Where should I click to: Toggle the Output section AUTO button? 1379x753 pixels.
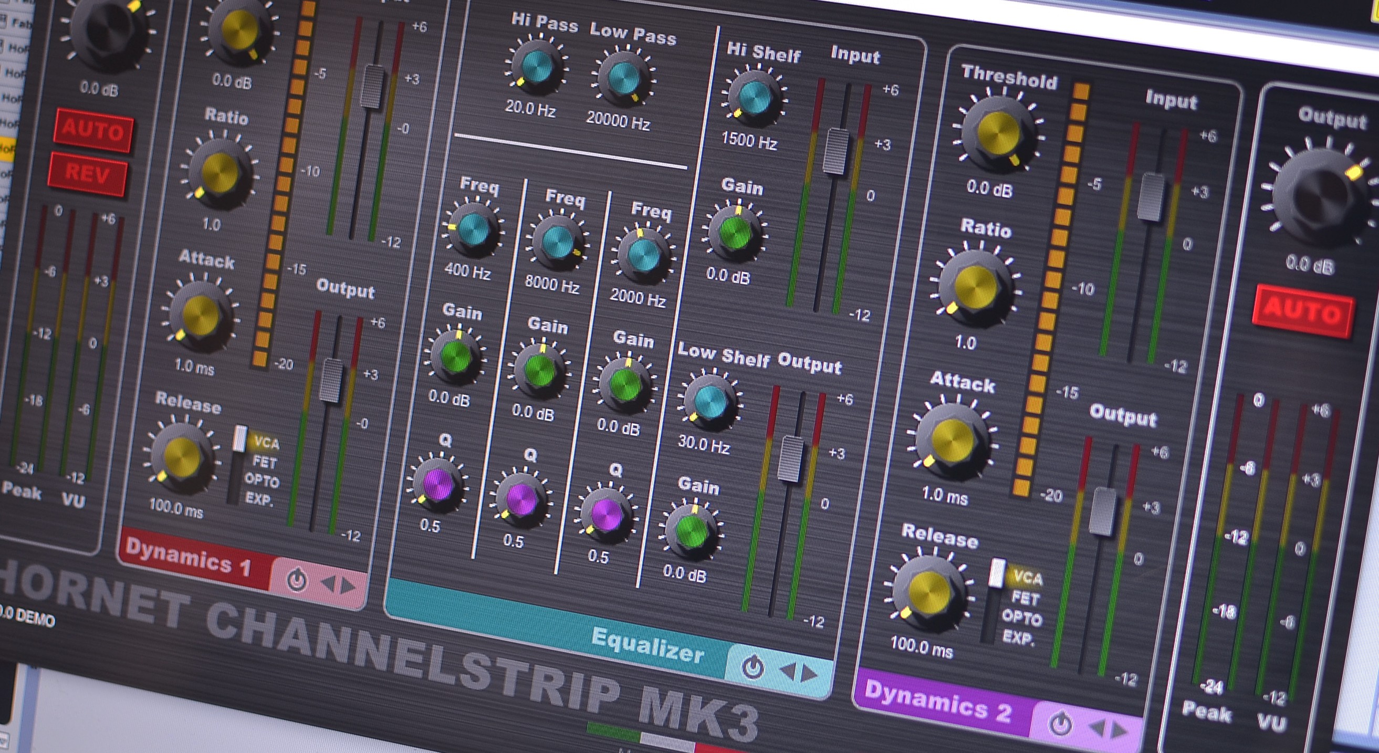[1303, 311]
